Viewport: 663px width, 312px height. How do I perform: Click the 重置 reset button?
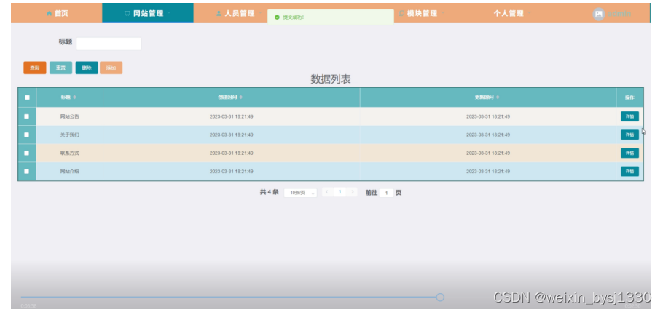(x=61, y=68)
